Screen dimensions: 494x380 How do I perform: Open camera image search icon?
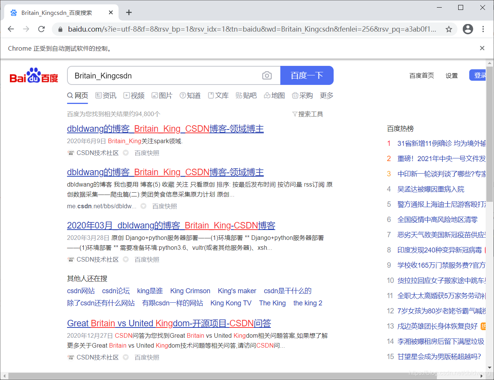pos(267,75)
